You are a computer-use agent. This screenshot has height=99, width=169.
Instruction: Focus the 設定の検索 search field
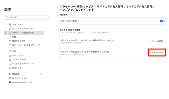[27, 17]
